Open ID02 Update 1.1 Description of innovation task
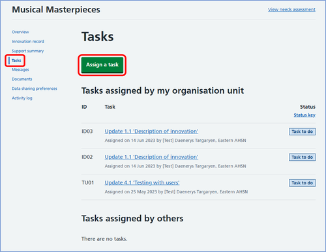This screenshot has width=326, height=252. click(151, 157)
